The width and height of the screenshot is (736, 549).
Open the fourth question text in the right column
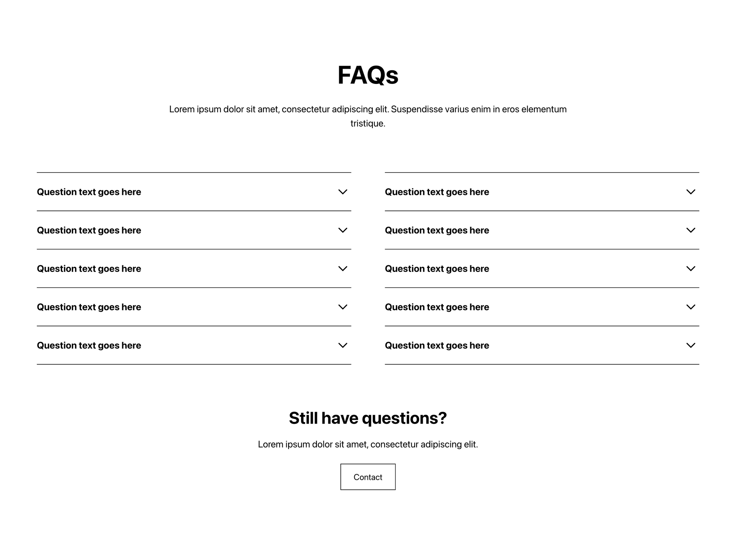click(437, 307)
